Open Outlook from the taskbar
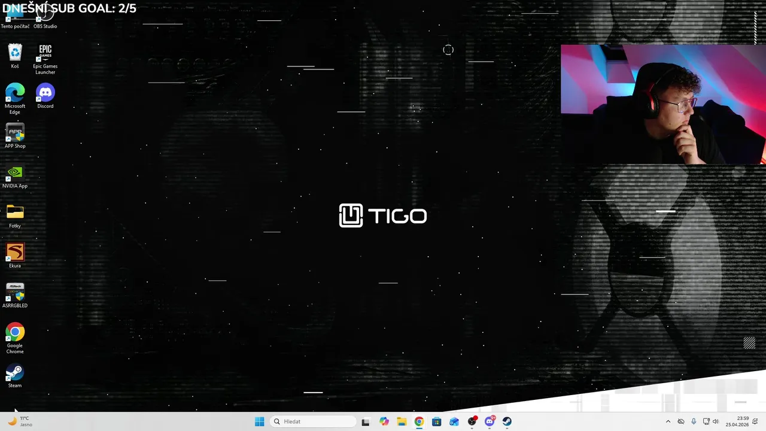The width and height of the screenshot is (766, 431). (x=454, y=421)
